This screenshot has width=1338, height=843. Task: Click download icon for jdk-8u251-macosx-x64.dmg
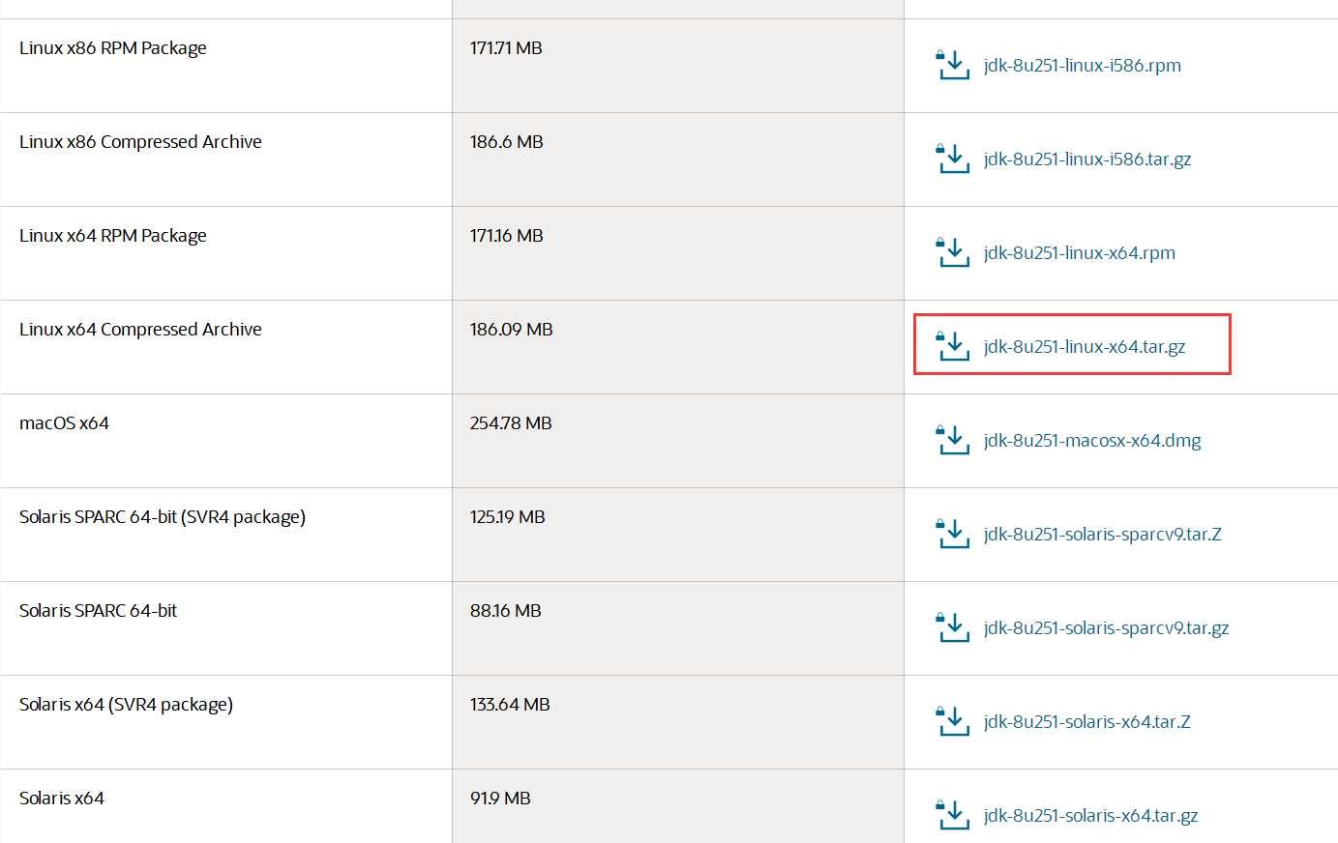coord(953,440)
